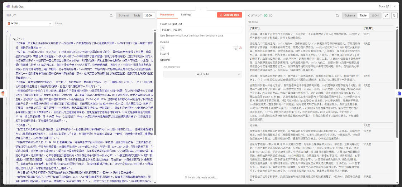
Task: Pin the output data
Action: (394, 15)
